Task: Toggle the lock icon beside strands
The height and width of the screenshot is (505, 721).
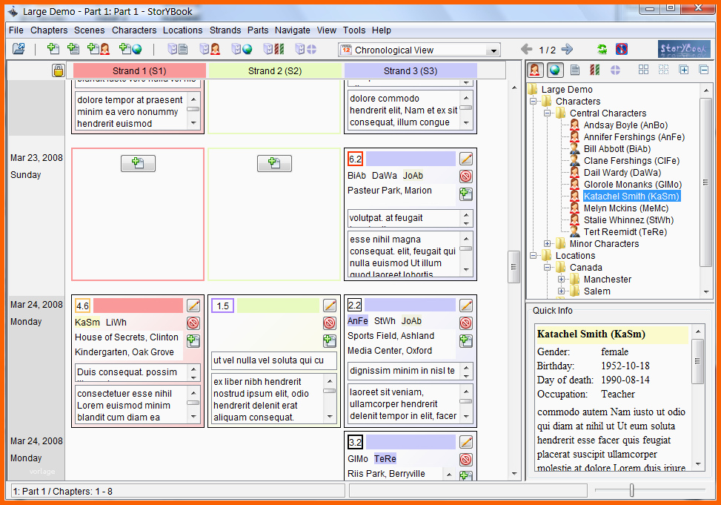Action: pyautogui.click(x=58, y=70)
